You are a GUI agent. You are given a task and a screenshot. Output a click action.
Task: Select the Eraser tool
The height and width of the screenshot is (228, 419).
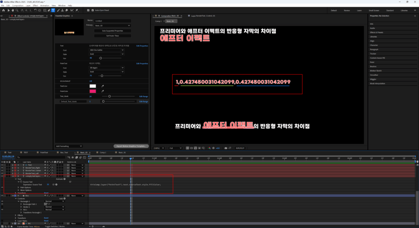67,10
